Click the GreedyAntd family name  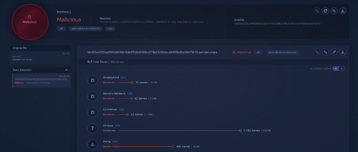pyautogui.click(x=111, y=77)
